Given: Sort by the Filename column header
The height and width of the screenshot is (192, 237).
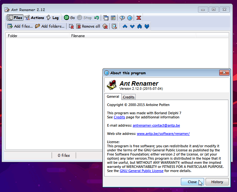Looking at the screenshot, I should pyautogui.click(x=132, y=36).
